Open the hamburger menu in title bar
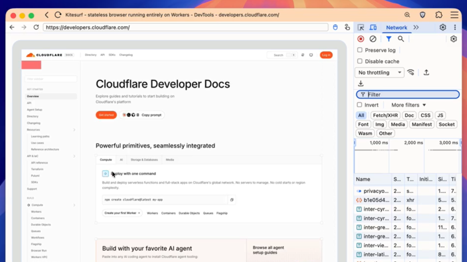This screenshot has width=467, height=262. click(x=454, y=15)
